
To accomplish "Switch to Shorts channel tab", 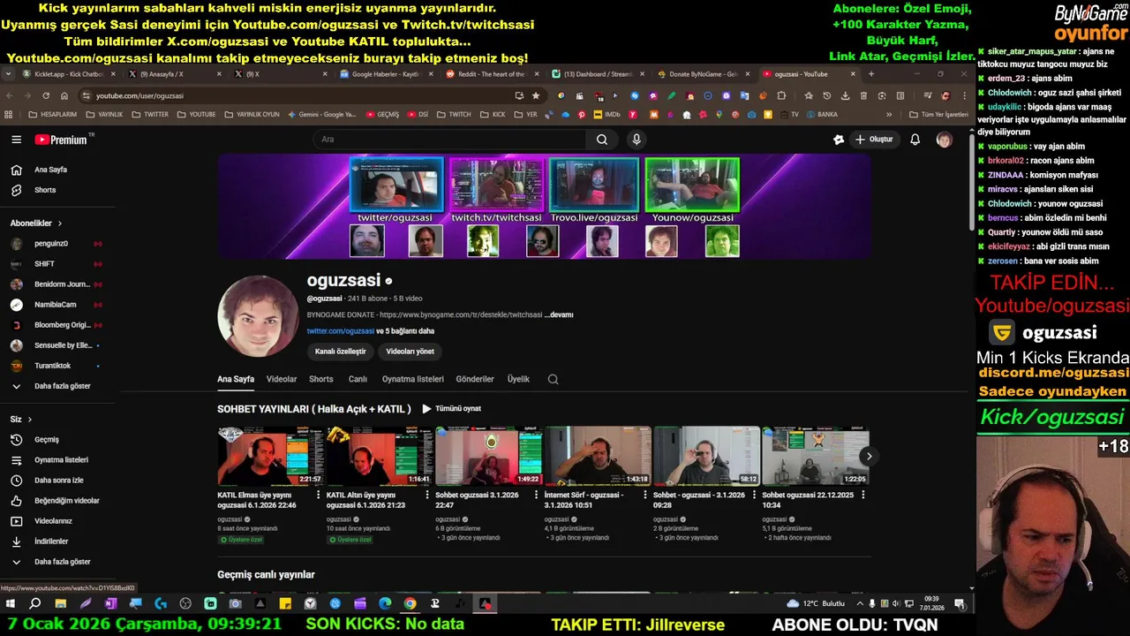I will click(321, 379).
